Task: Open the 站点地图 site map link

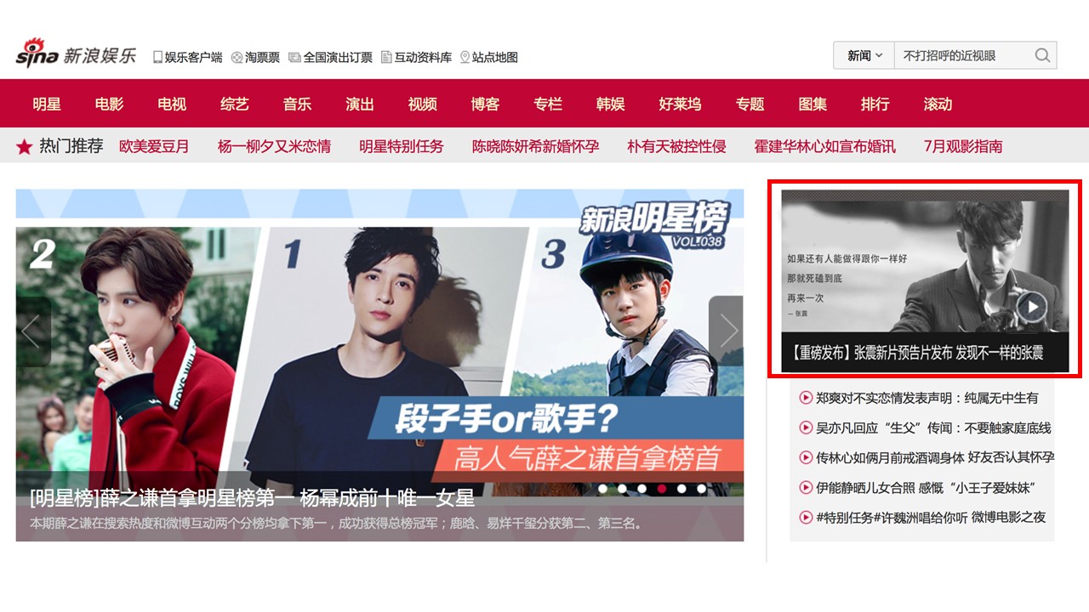Action: tap(488, 57)
